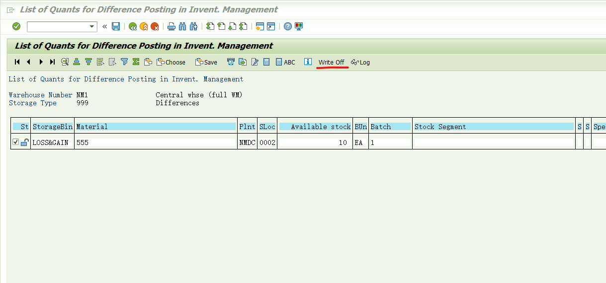Click the Details magnifier icon
The height and width of the screenshot is (283, 606).
point(65,62)
